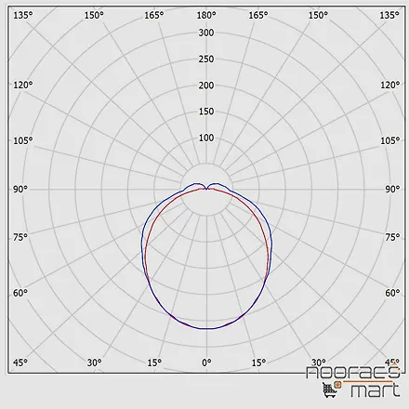Click the 15° label right of 0°
Viewport: 409px width, 409px height.
pos(258,363)
